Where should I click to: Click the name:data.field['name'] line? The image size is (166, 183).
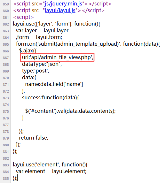[54, 84]
